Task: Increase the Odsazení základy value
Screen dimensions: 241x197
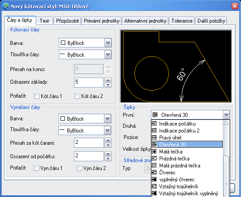Action: point(108,80)
